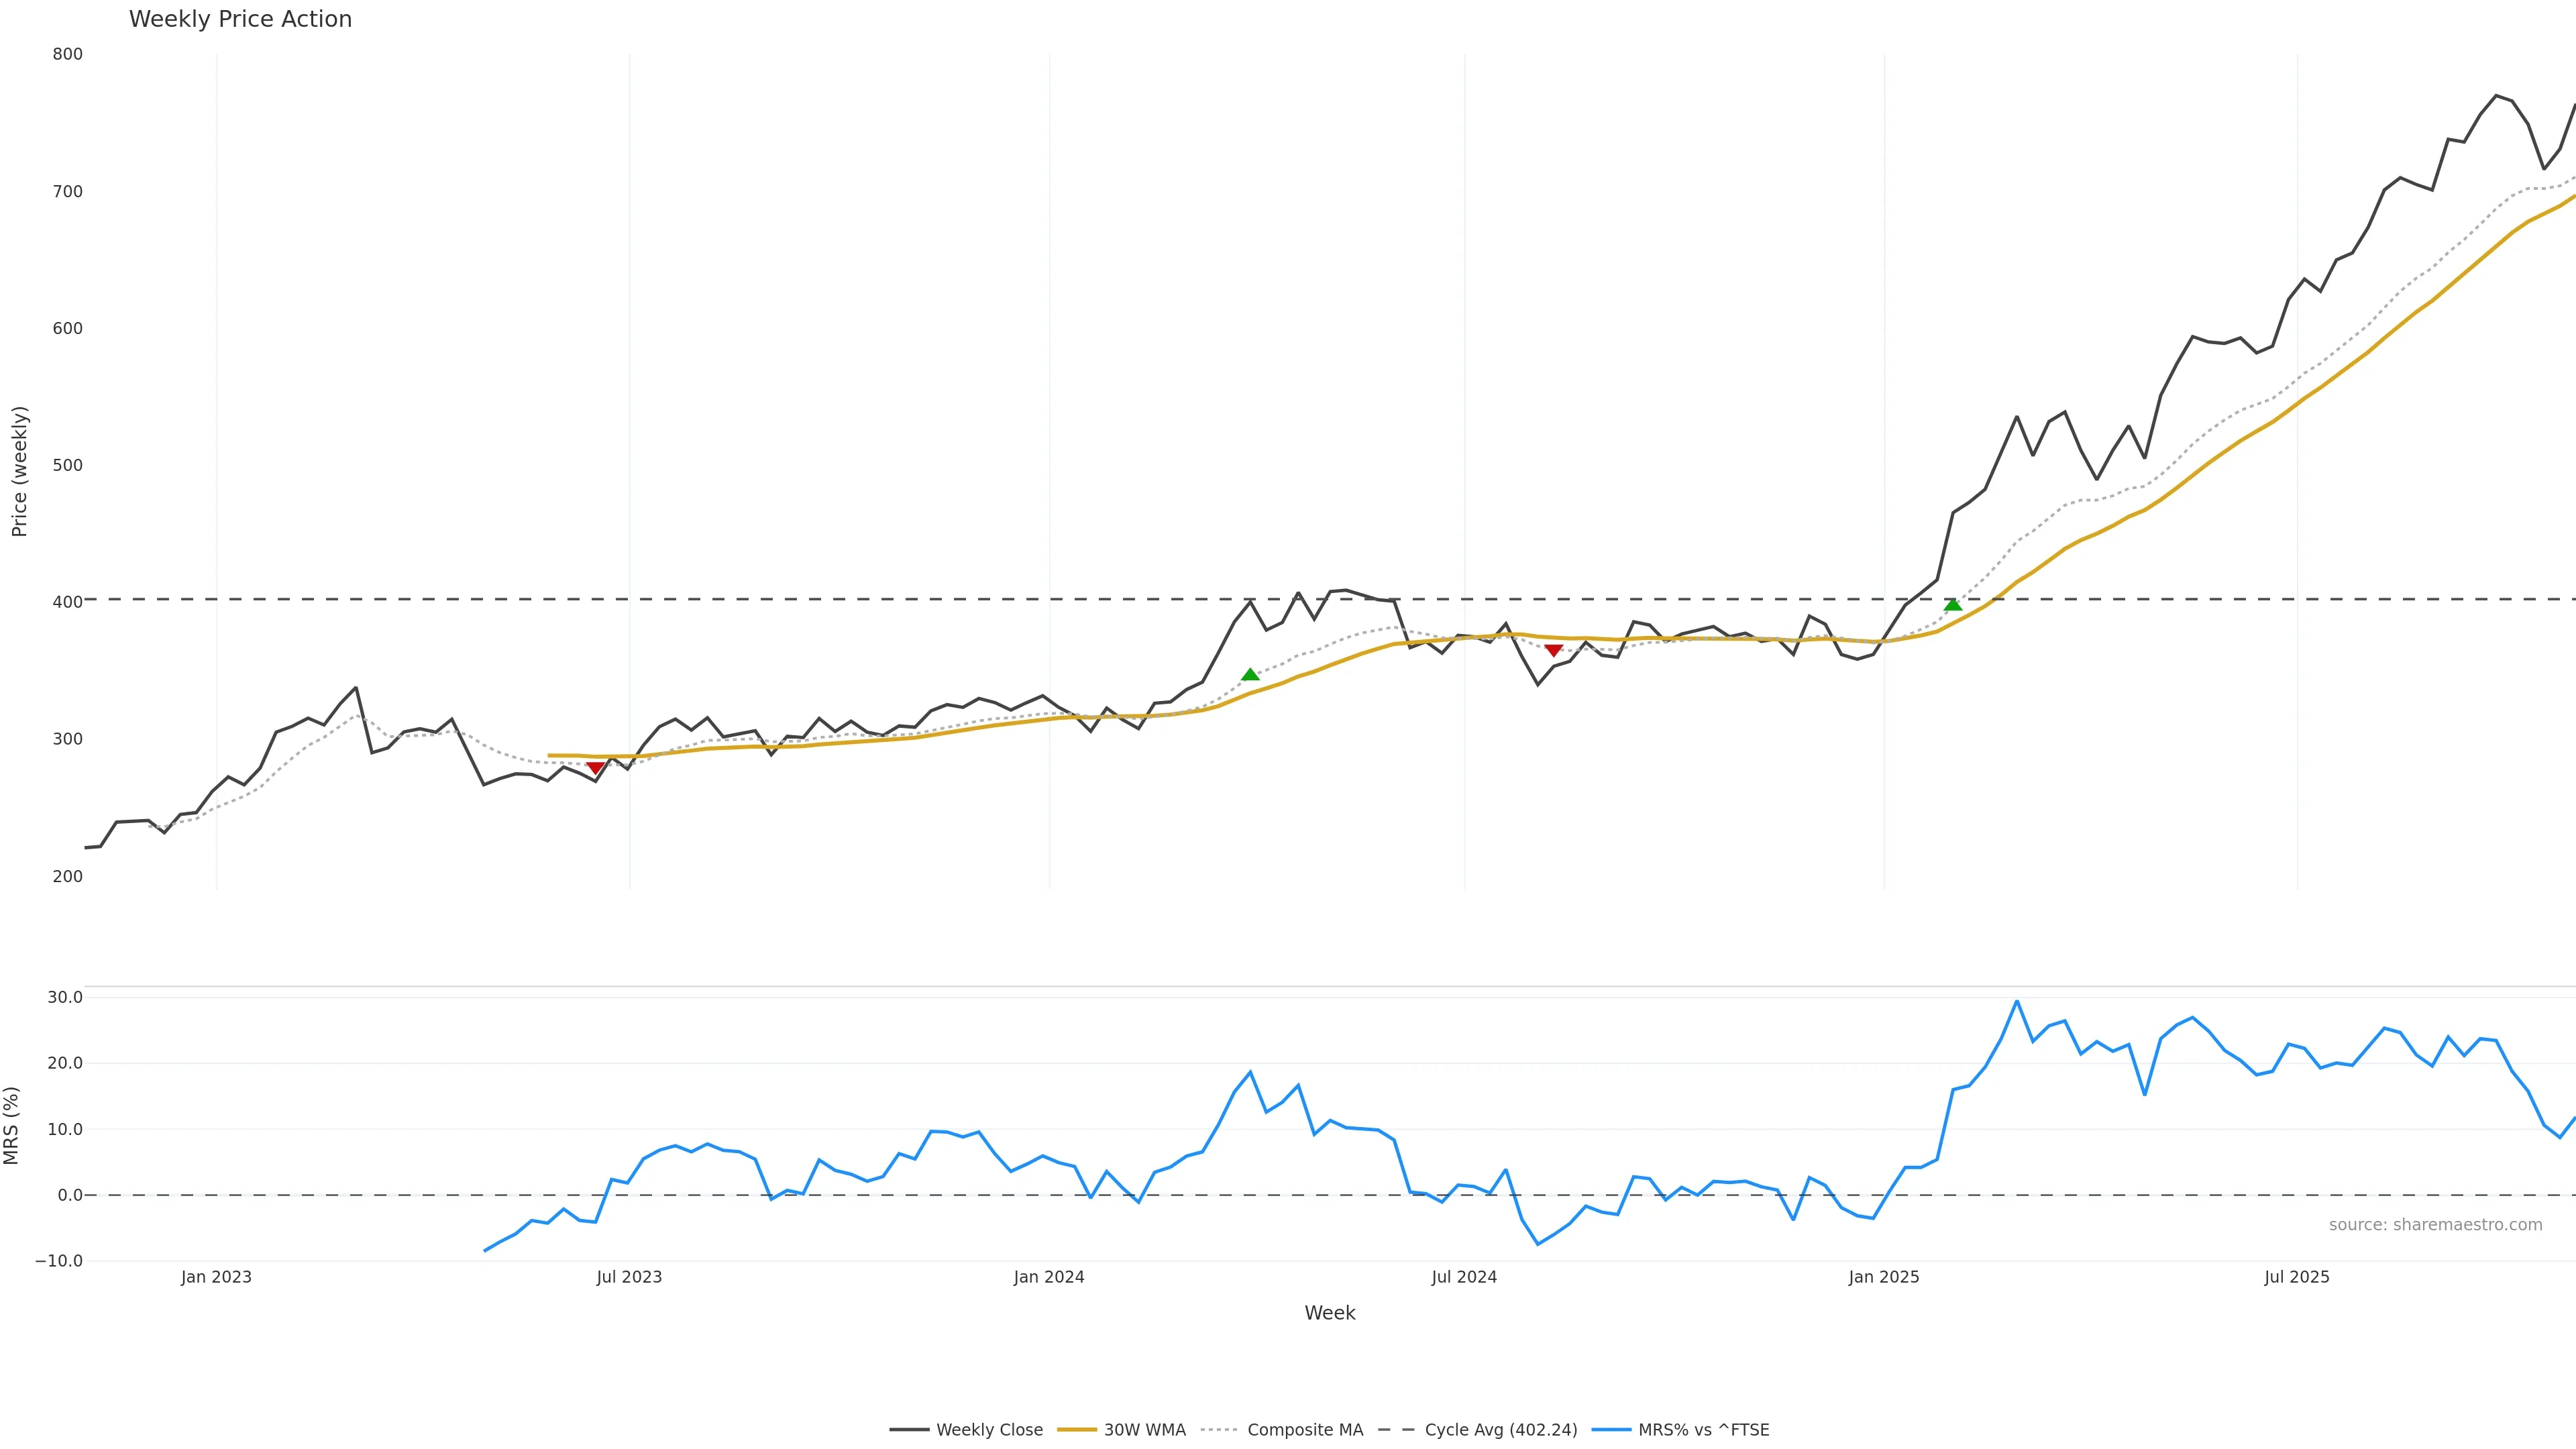Click the blue MRS% vs ^FTSE legend line swatch
The height and width of the screenshot is (1449, 2576).
(x=1610, y=1430)
